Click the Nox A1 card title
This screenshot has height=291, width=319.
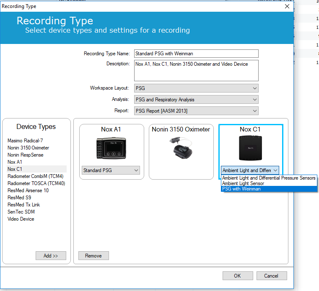[x=111, y=129]
